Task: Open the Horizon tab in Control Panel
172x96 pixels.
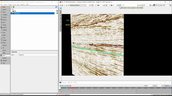Action: (5, 27)
